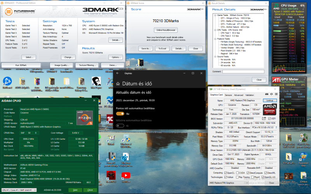Screen dimensions: 311x194
Task: Switch to Advanced tab in GPU-Z
Action: coord(238,95)
